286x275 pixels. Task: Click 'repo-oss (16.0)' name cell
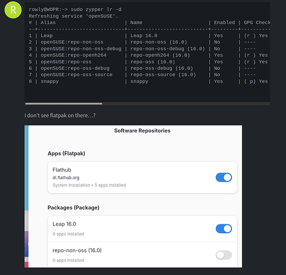click(x=153, y=62)
